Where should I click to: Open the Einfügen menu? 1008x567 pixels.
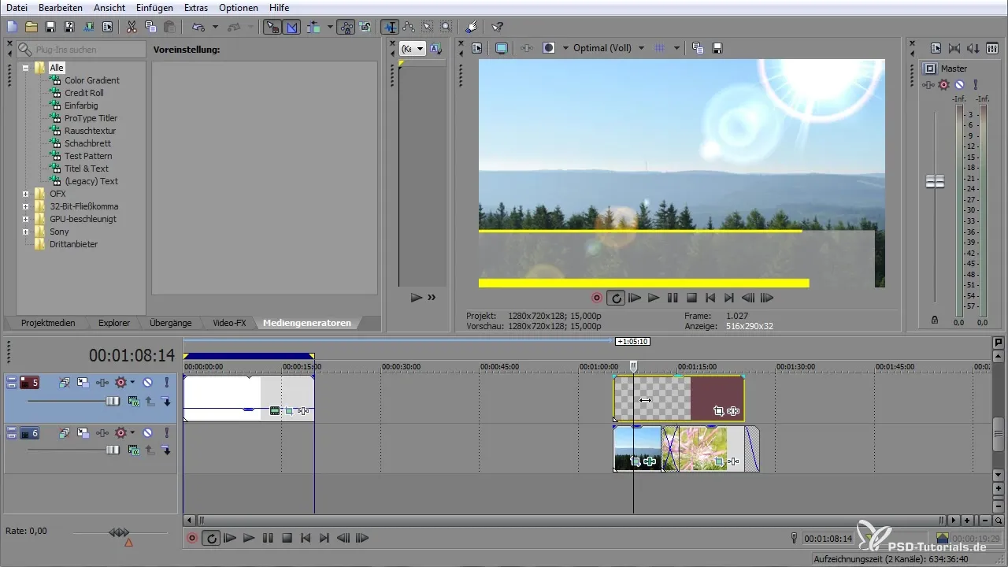pyautogui.click(x=154, y=7)
